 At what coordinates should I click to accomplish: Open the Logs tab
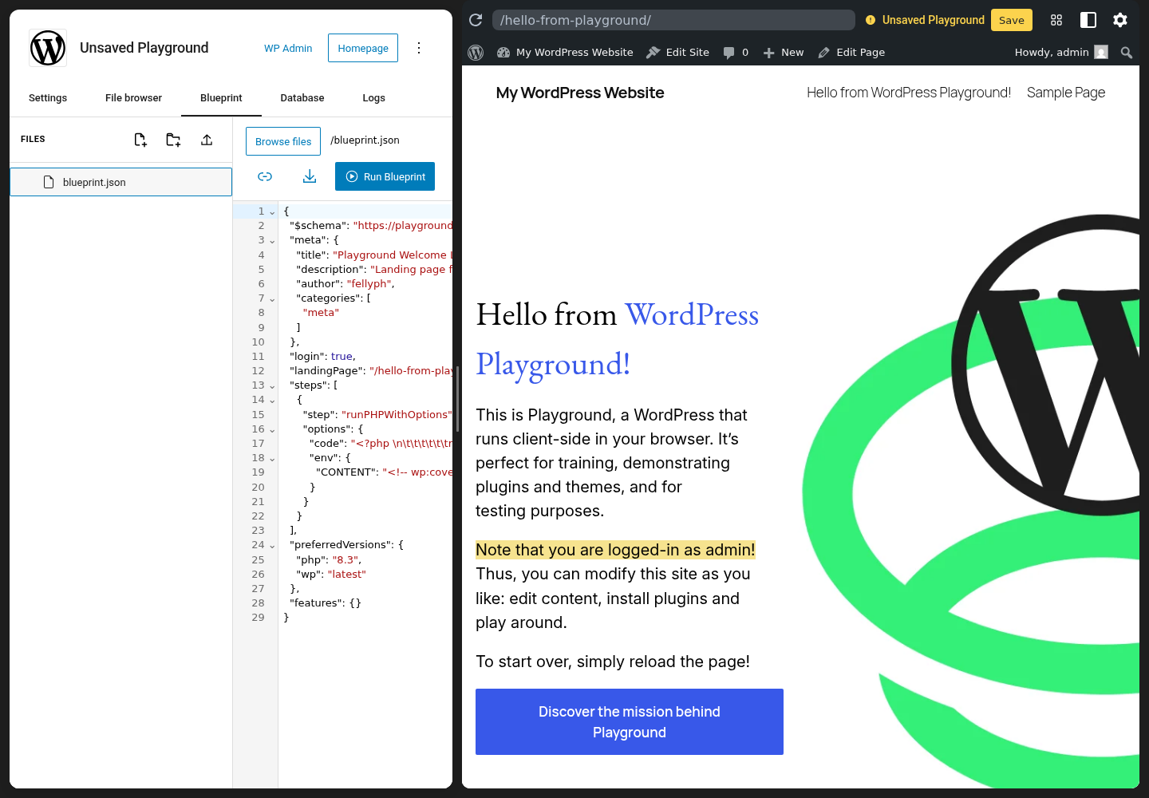click(373, 98)
